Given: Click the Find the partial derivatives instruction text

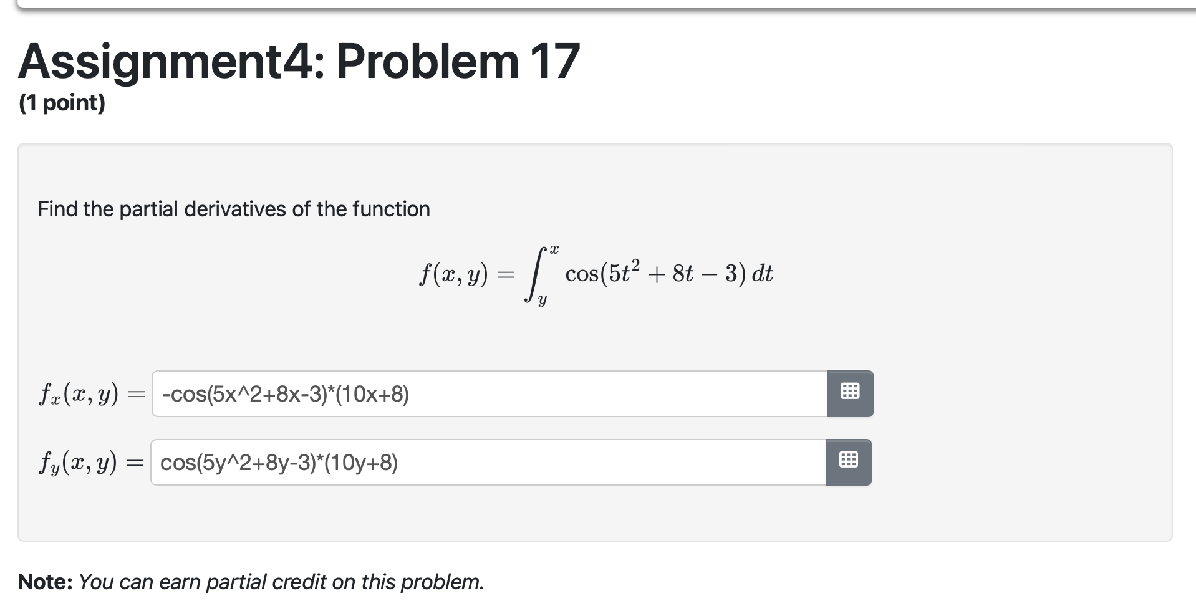Looking at the screenshot, I should 233,209.
